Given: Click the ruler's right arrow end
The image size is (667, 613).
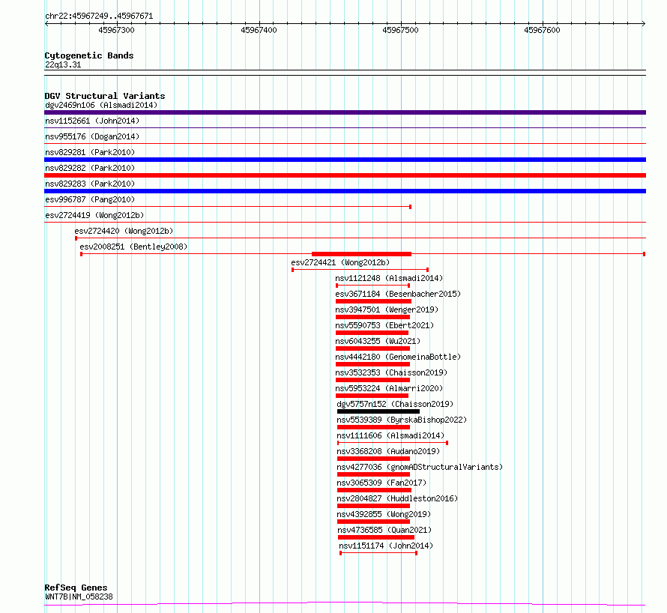Looking at the screenshot, I should pos(644,24).
